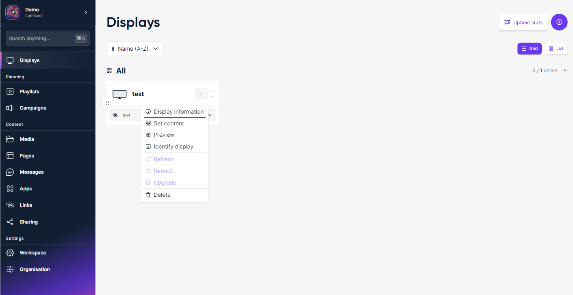Choose Display information from the context menu
The width and height of the screenshot is (573, 295).
(x=178, y=112)
